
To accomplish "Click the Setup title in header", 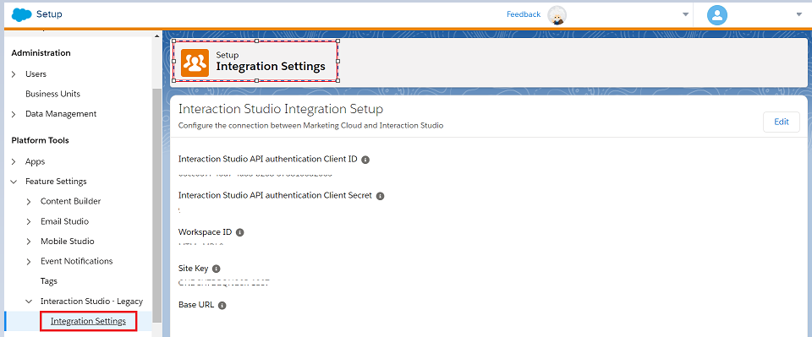I will (49, 14).
